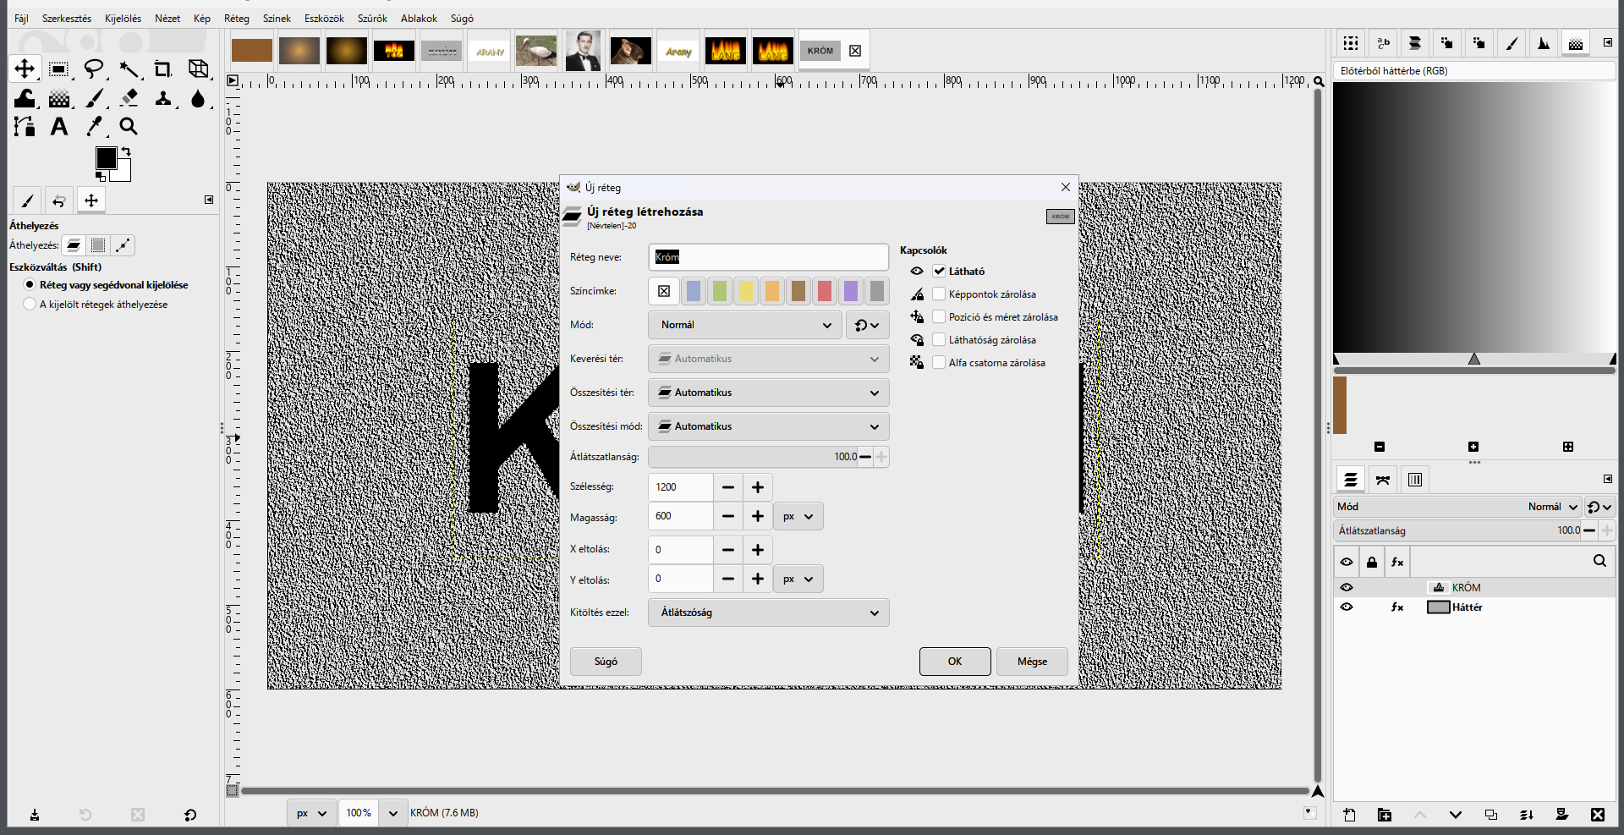
Task: Open the Összesítési tér dropdown
Action: click(x=769, y=393)
